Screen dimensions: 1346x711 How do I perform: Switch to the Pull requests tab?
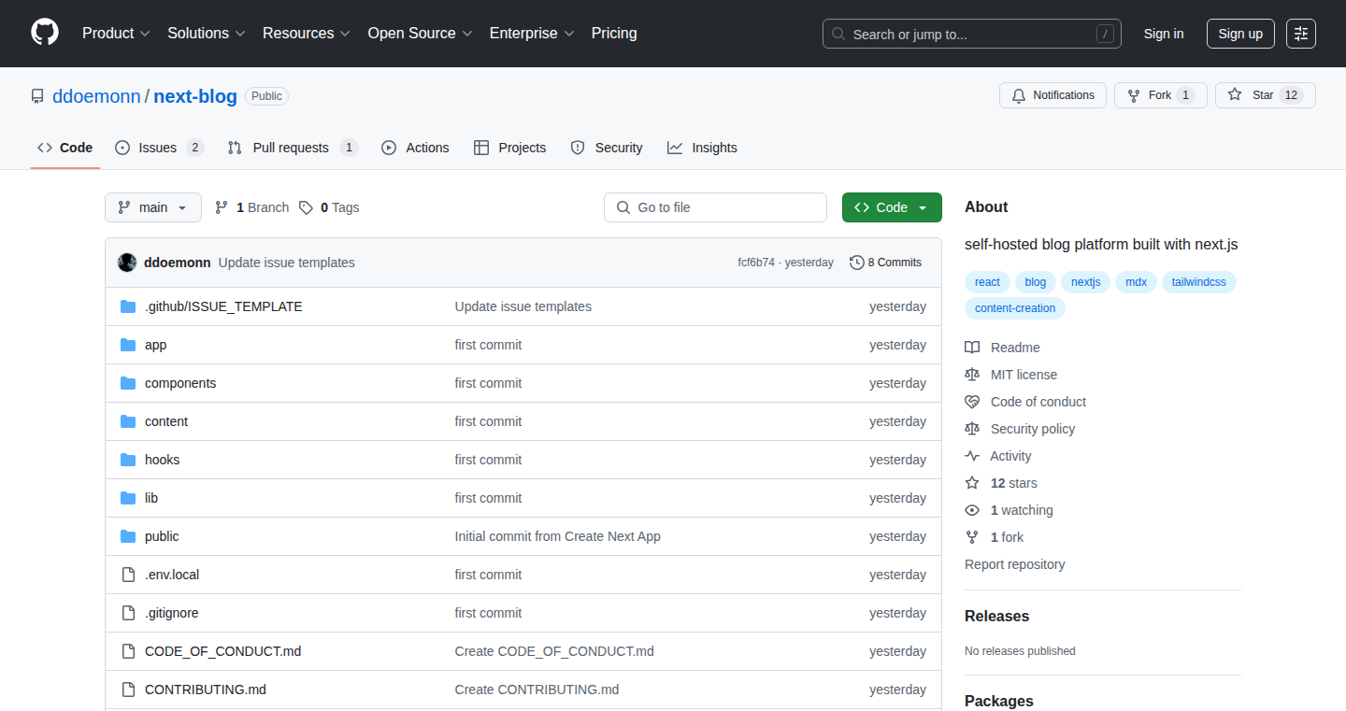(293, 148)
